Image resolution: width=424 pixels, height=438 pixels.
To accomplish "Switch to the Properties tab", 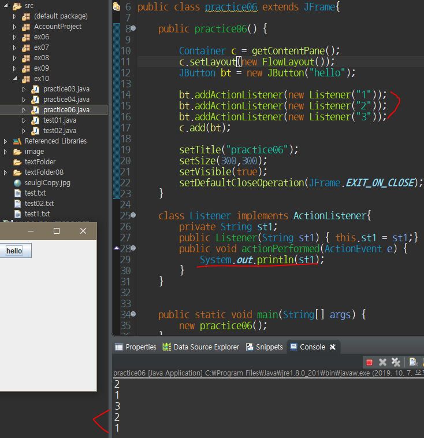I will (x=136, y=347).
